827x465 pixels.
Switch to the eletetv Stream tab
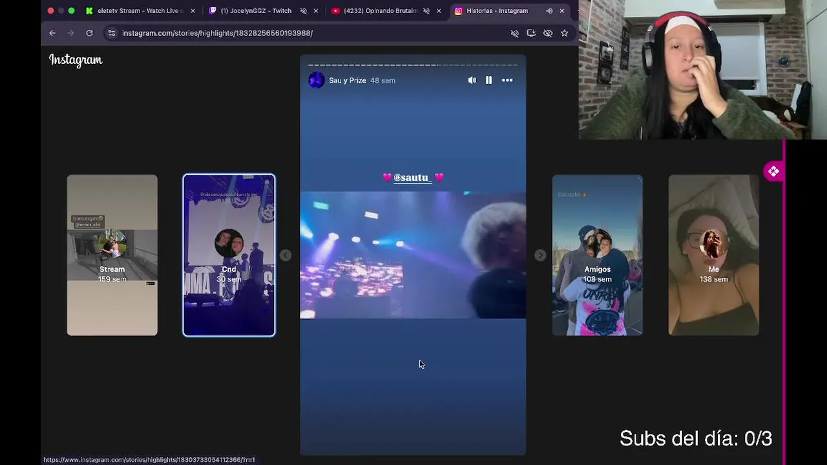coord(140,11)
